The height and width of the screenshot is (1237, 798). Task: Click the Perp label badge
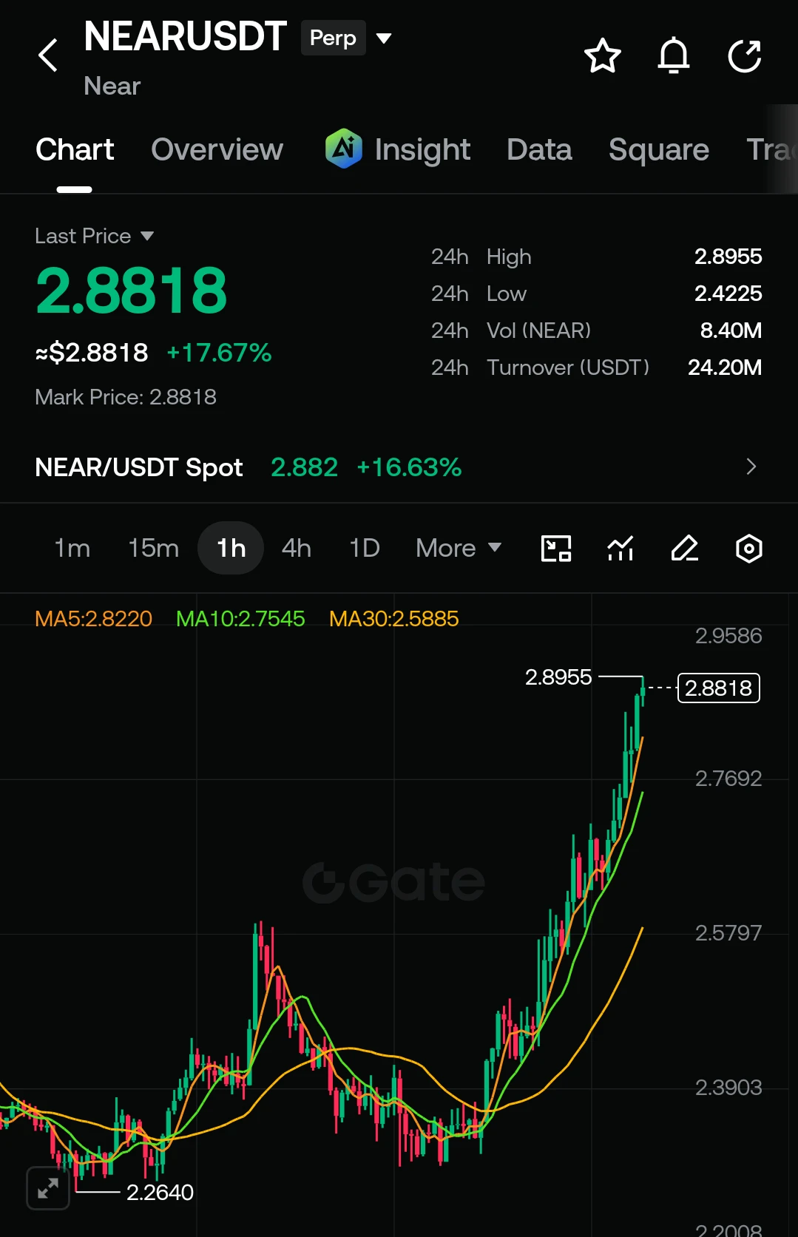point(333,38)
